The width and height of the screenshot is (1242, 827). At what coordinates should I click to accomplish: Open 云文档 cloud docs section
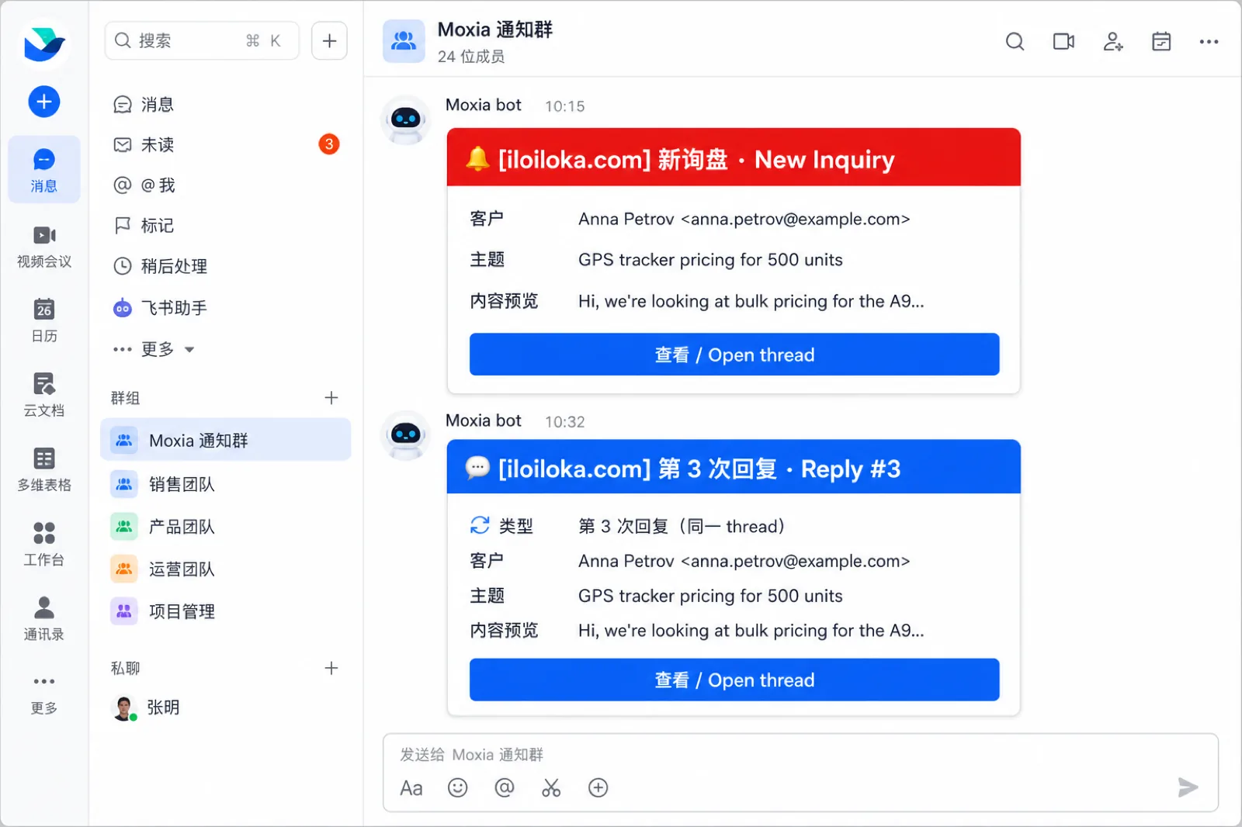pyautogui.click(x=44, y=395)
